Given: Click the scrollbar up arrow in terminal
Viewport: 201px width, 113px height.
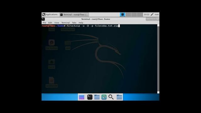Looking at the screenshot, I should (158, 25).
